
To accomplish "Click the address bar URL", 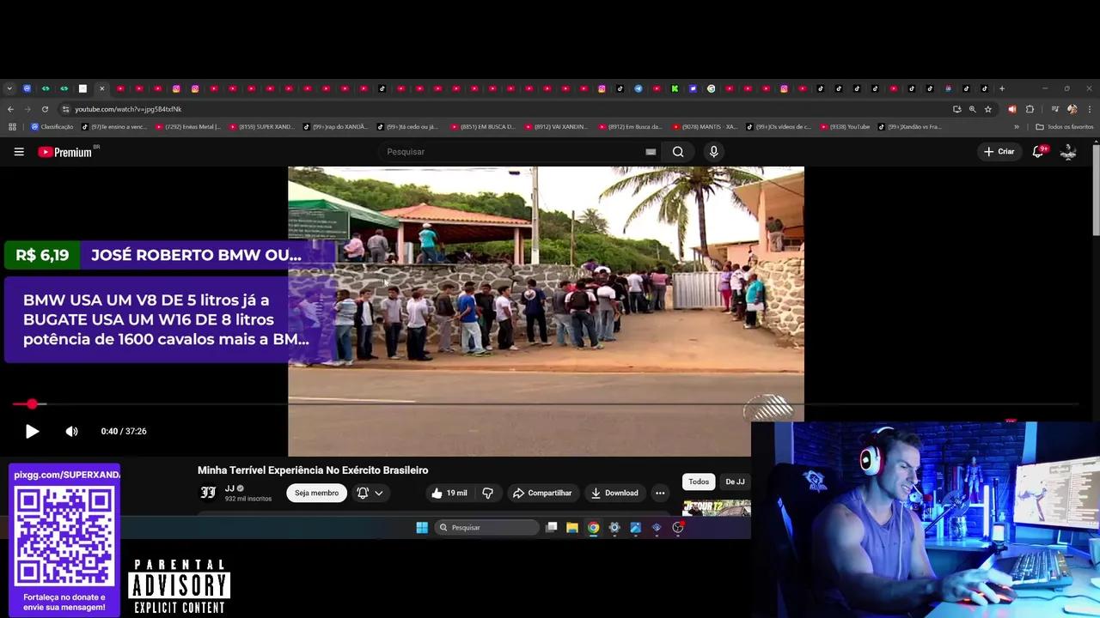I will [x=128, y=109].
